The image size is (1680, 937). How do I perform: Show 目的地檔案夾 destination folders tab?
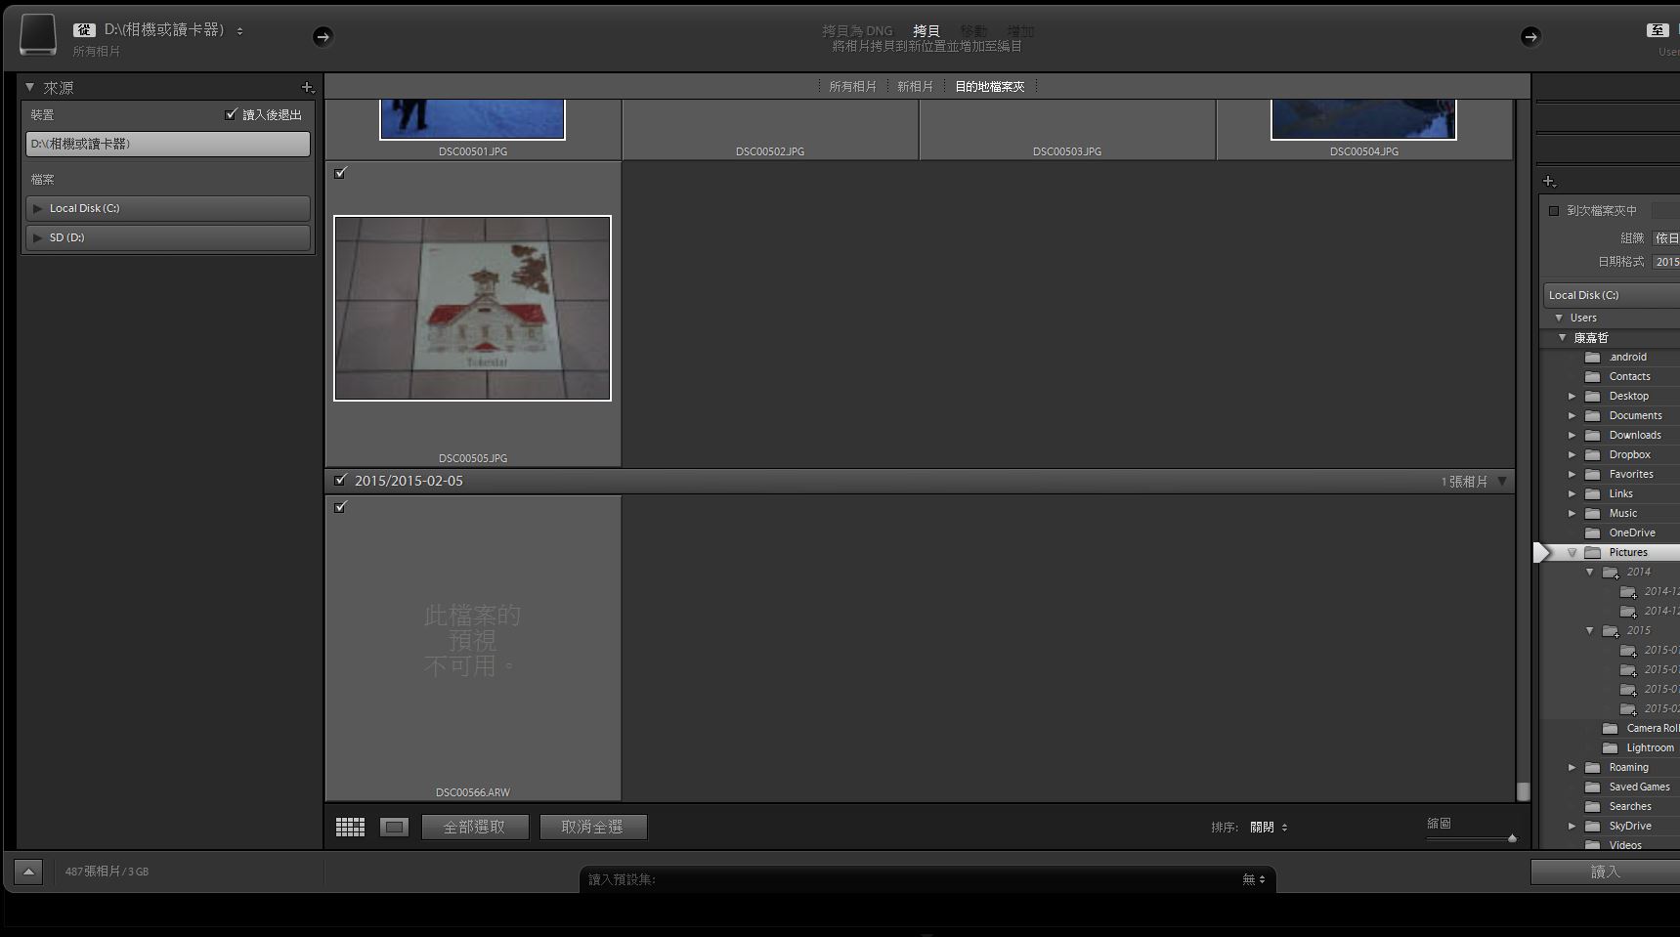[x=990, y=86]
